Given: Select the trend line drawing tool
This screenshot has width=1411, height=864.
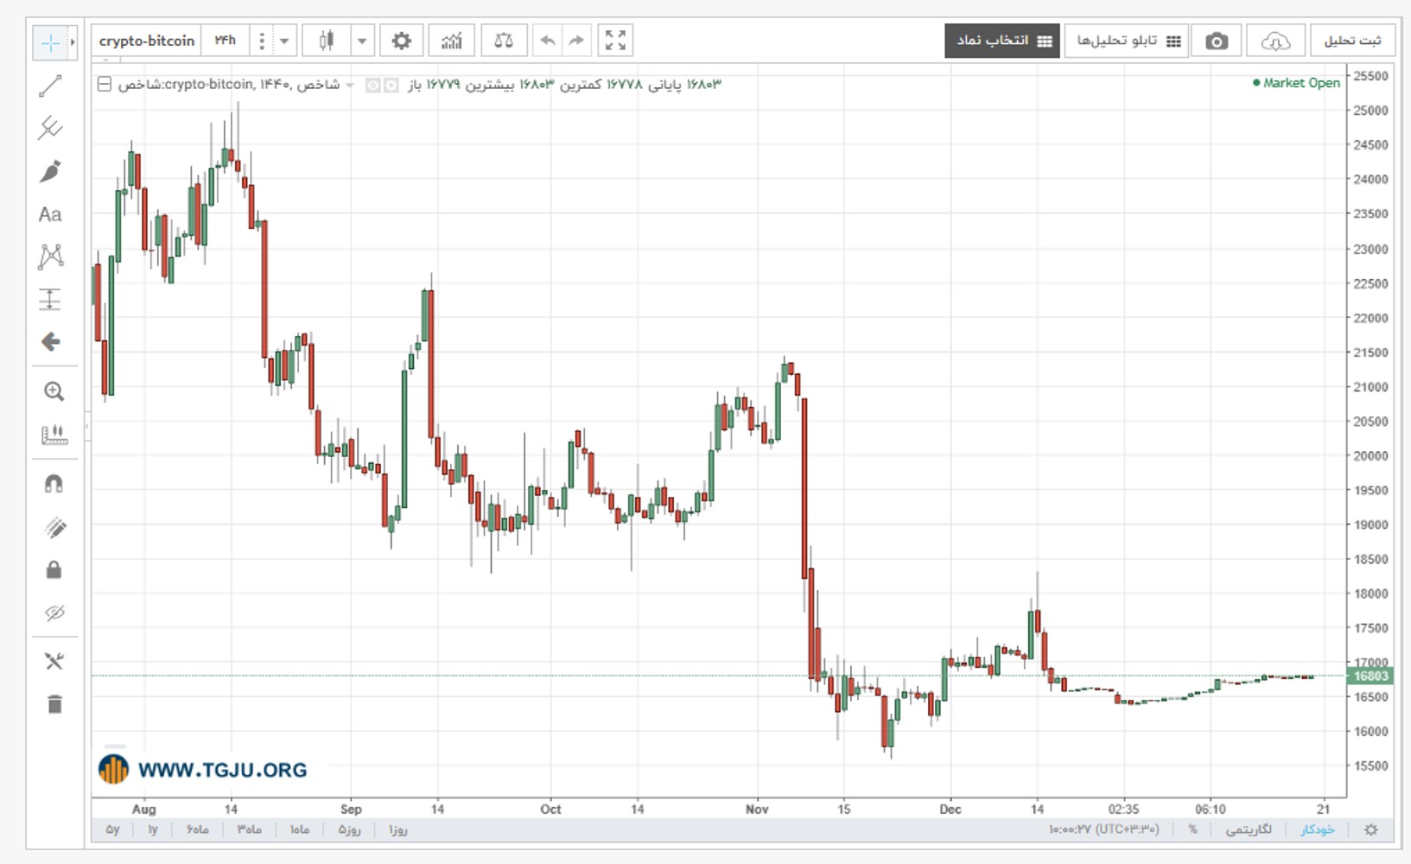Looking at the screenshot, I should (x=51, y=86).
